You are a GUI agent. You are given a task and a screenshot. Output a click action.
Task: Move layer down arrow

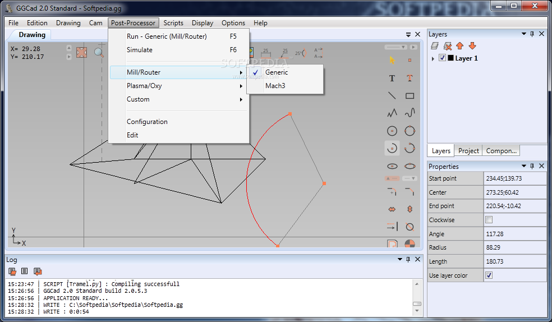pyautogui.click(x=472, y=46)
